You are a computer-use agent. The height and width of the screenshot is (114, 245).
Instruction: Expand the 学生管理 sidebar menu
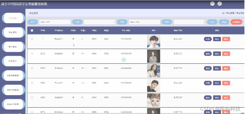pos(14,32)
